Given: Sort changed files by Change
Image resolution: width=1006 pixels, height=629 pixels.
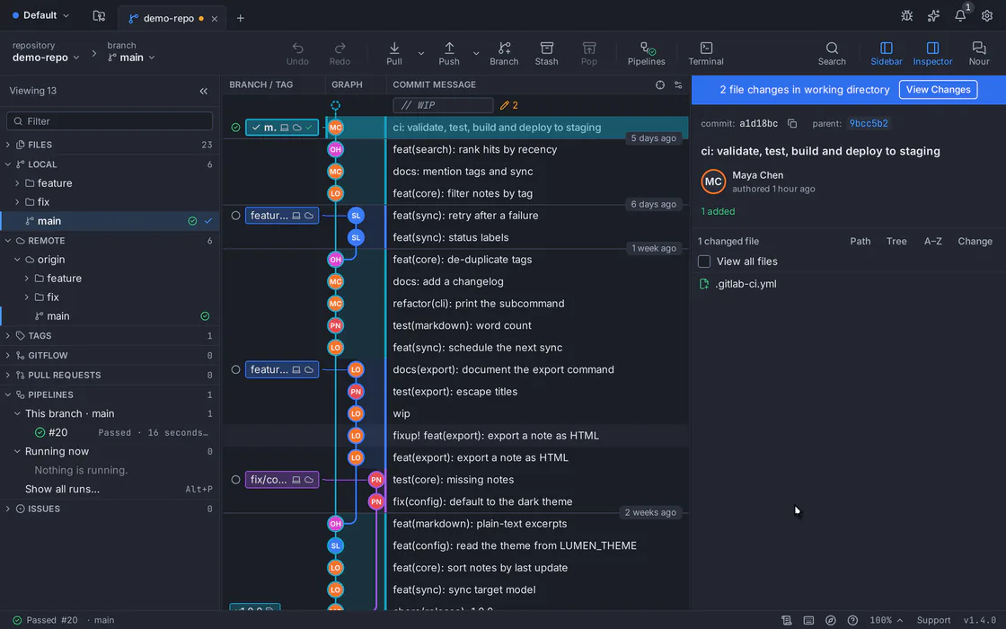Looking at the screenshot, I should (975, 242).
